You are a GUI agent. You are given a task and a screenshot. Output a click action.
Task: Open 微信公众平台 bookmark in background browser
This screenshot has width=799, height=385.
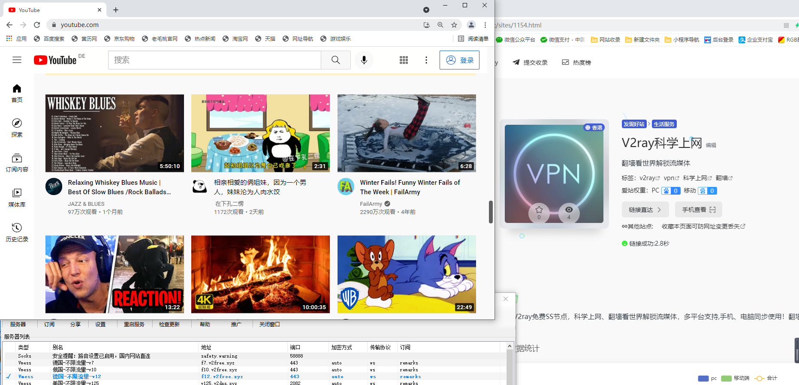pyautogui.click(x=516, y=40)
